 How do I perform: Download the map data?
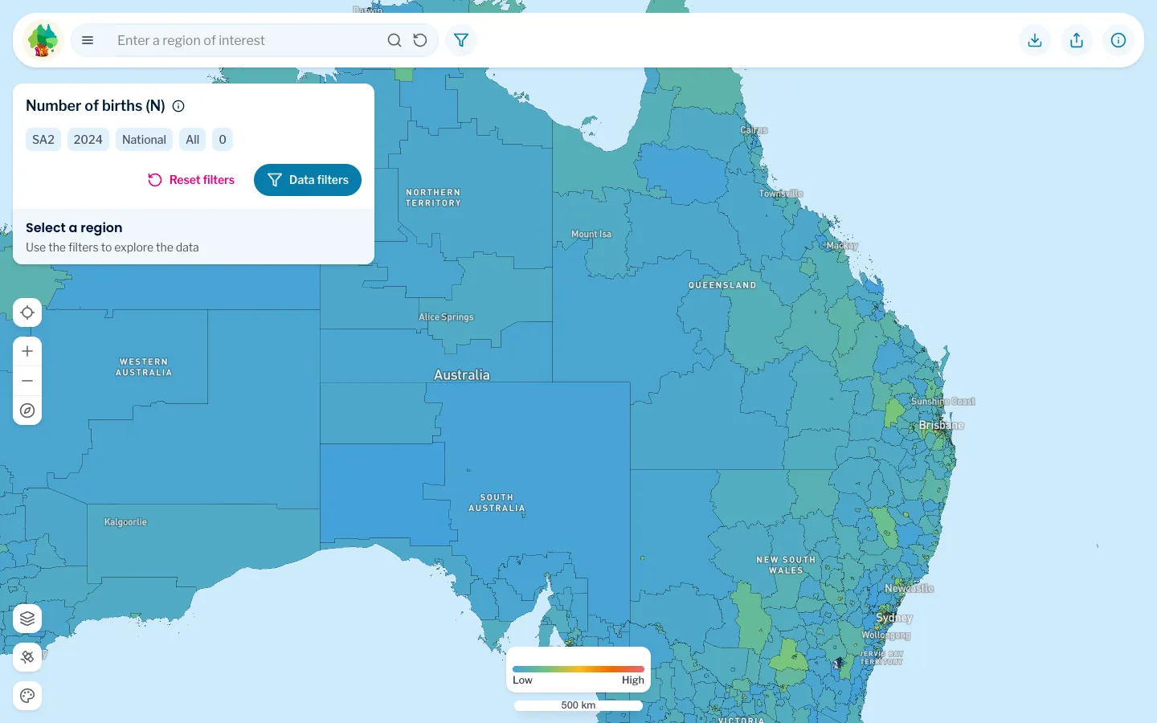pyautogui.click(x=1035, y=40)
